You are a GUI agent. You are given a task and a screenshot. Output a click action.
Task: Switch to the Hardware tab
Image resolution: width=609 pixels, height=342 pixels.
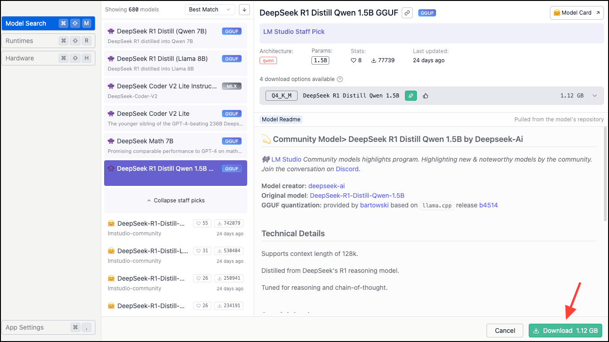[48, 58]
